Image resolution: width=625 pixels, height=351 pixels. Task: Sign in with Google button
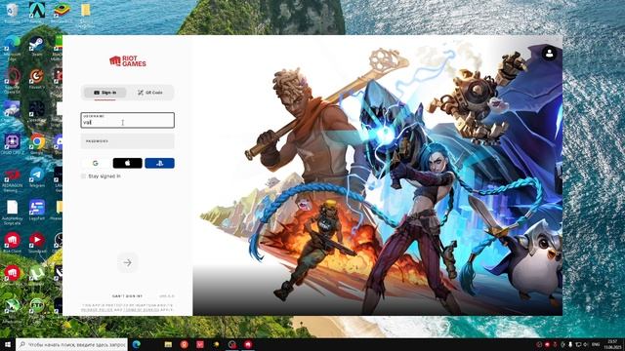[x=96, y=163]
